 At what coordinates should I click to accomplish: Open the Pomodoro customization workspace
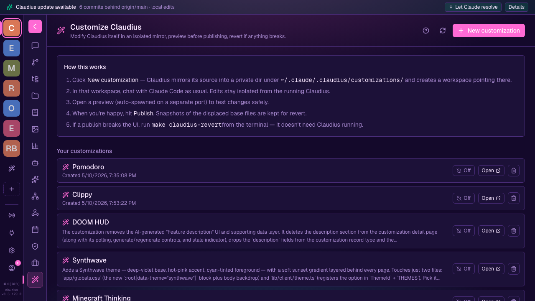point(491,171)
